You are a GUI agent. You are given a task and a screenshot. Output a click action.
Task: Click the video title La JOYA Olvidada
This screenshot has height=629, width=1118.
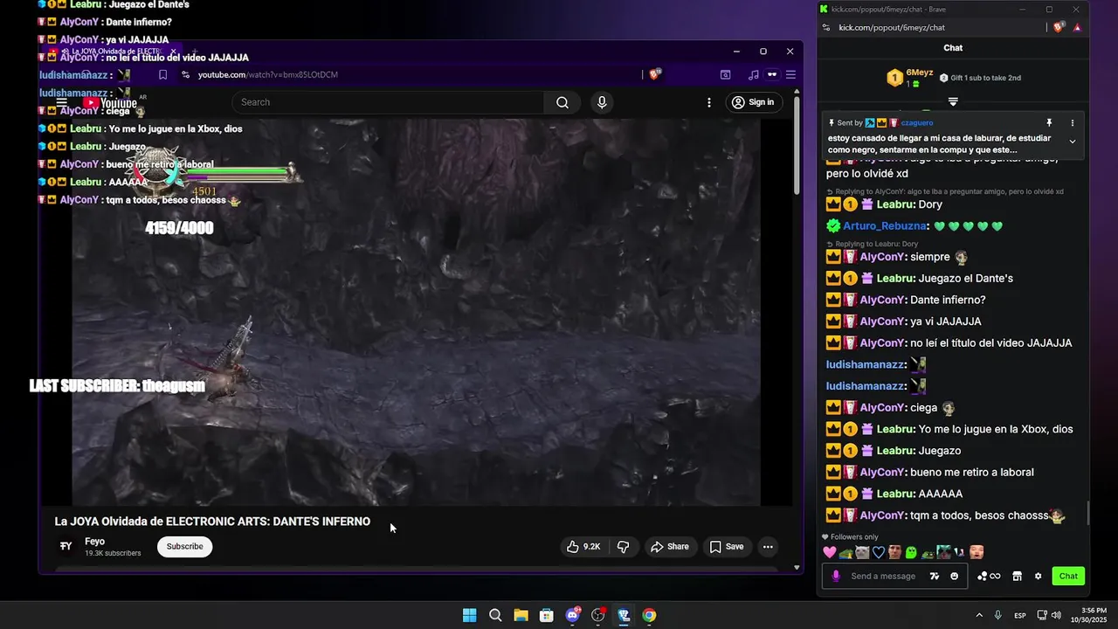tap(212, 522)
